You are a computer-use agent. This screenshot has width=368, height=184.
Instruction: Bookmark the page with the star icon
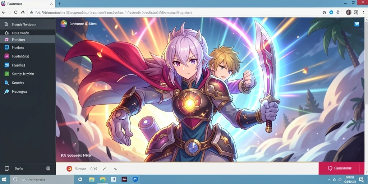338,13
